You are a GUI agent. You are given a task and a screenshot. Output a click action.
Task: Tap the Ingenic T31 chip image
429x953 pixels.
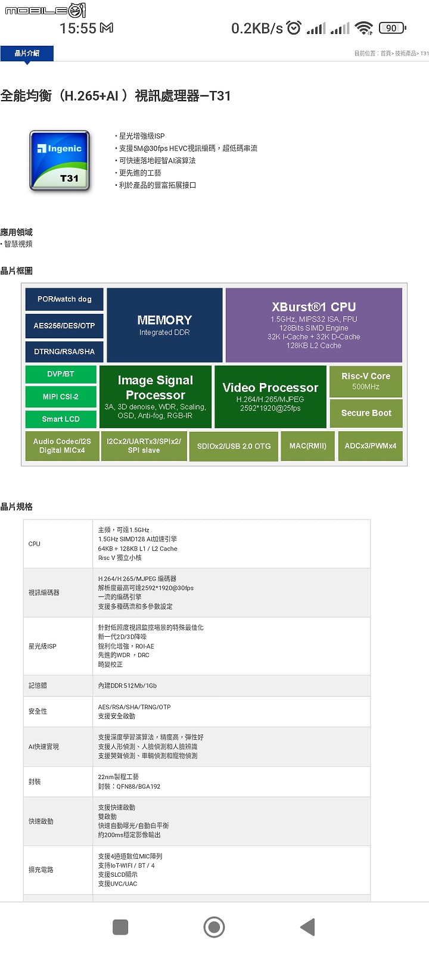point(60,161)
